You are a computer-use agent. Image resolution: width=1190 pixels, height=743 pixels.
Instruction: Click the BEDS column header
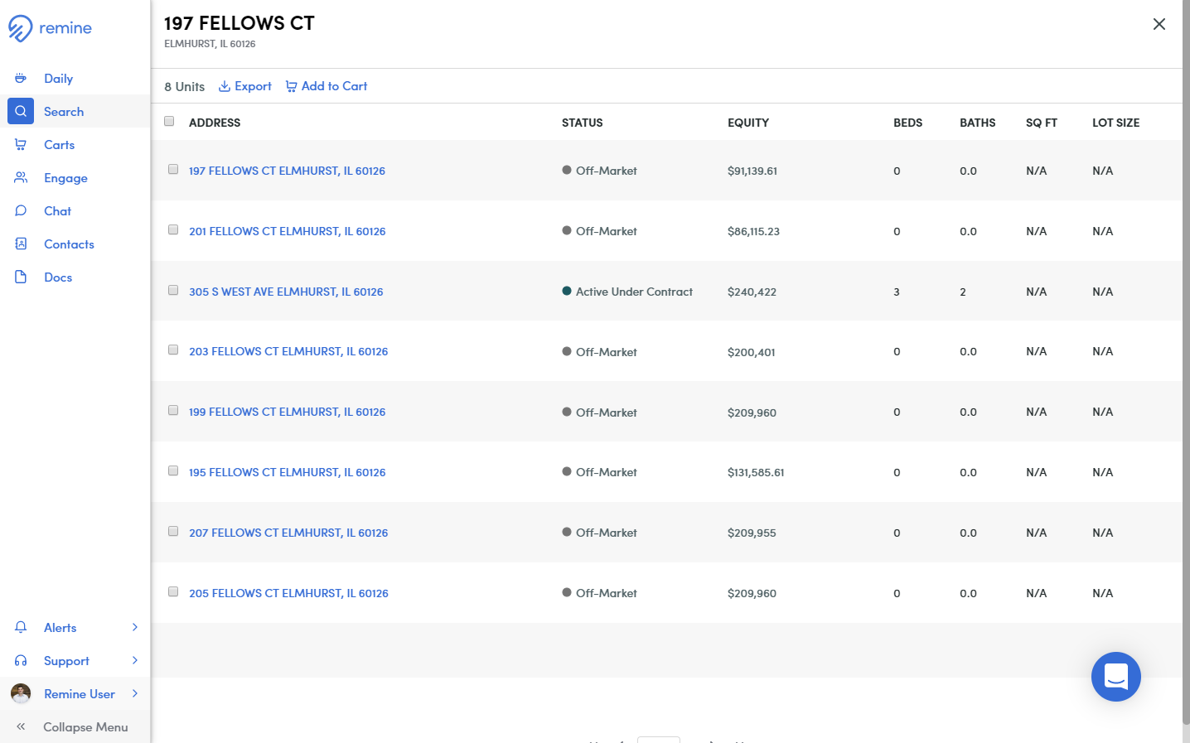907,123
